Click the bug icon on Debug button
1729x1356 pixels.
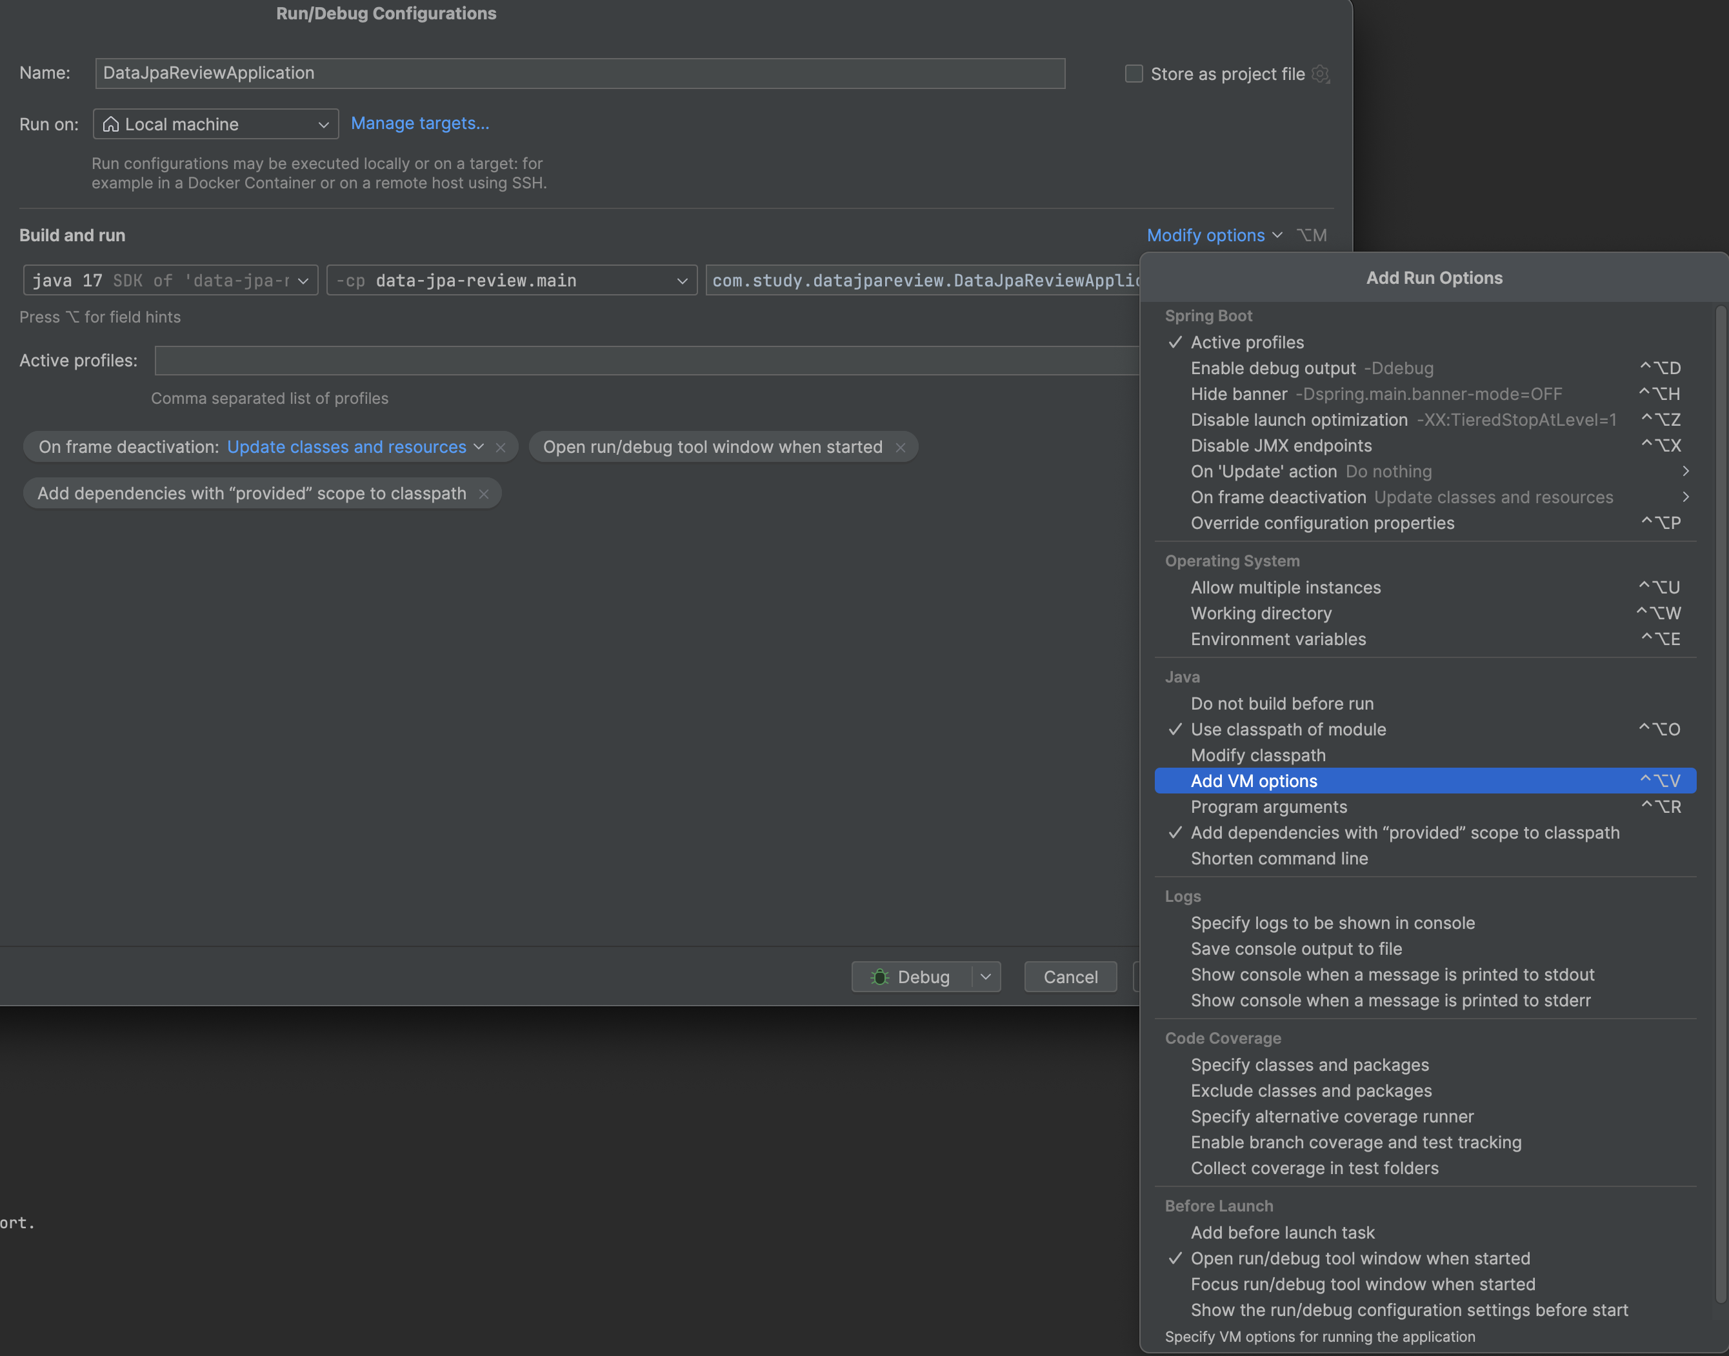point(879,977)
